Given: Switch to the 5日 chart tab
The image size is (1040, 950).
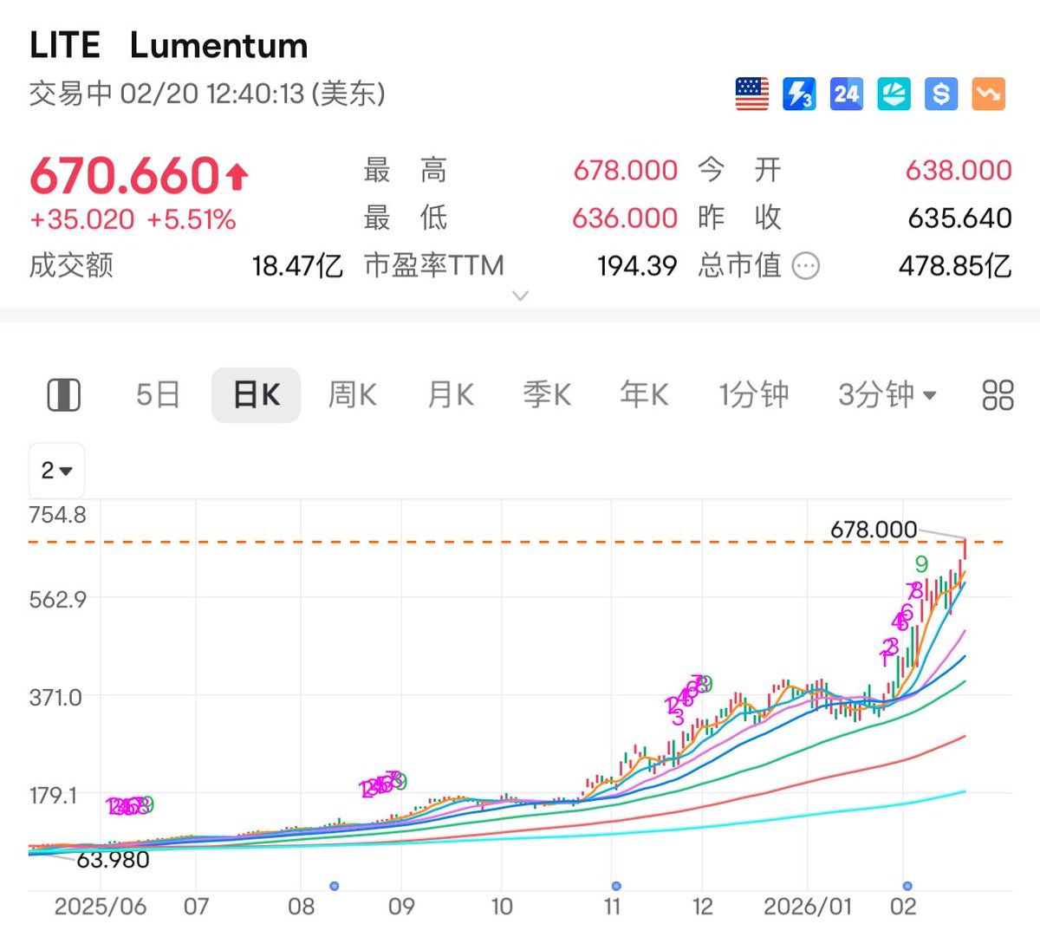Looking at the screenshot, I should [158, 395].
